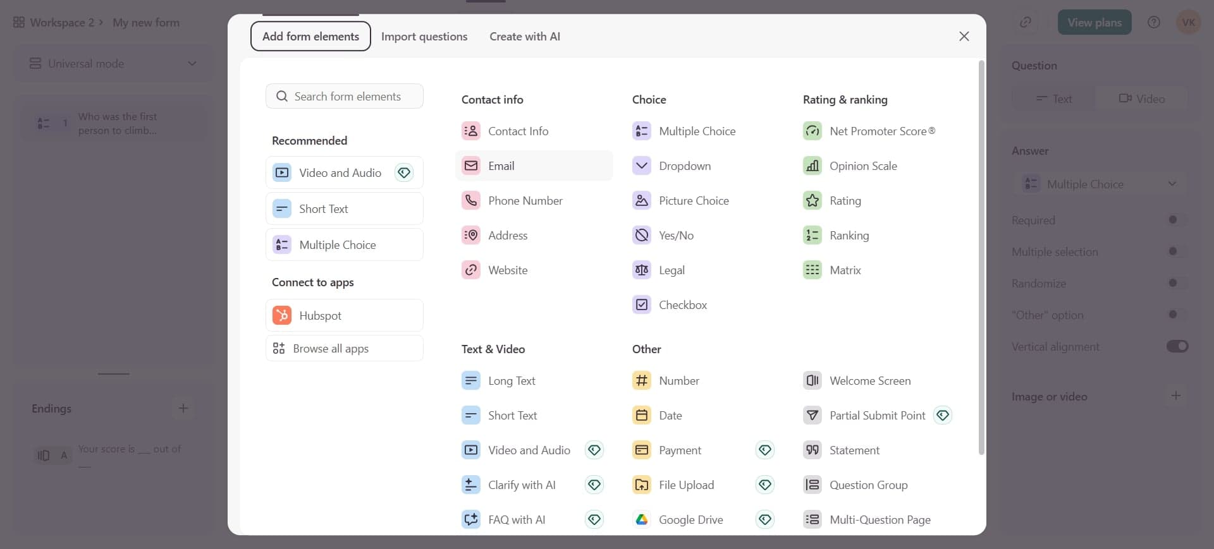The image size is (1214, 549).
Task: Choose the Google Drive icon
Action: pyautogui.click(x=642, y=519)
